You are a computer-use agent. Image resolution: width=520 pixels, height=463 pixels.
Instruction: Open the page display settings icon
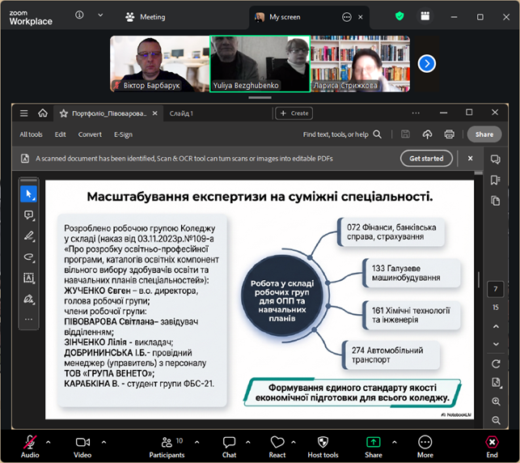[x=496, y=382]
